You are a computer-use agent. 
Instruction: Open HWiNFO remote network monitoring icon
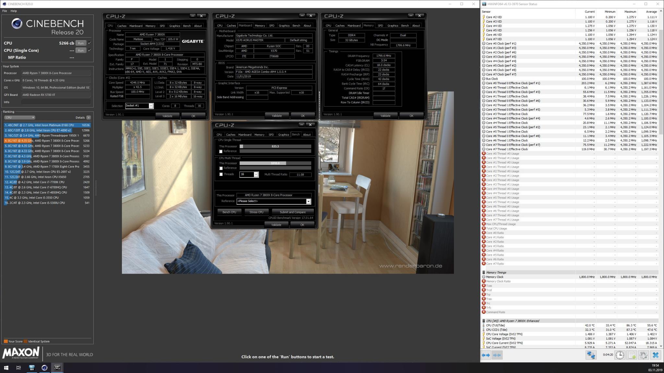click(x=591, y=355)
